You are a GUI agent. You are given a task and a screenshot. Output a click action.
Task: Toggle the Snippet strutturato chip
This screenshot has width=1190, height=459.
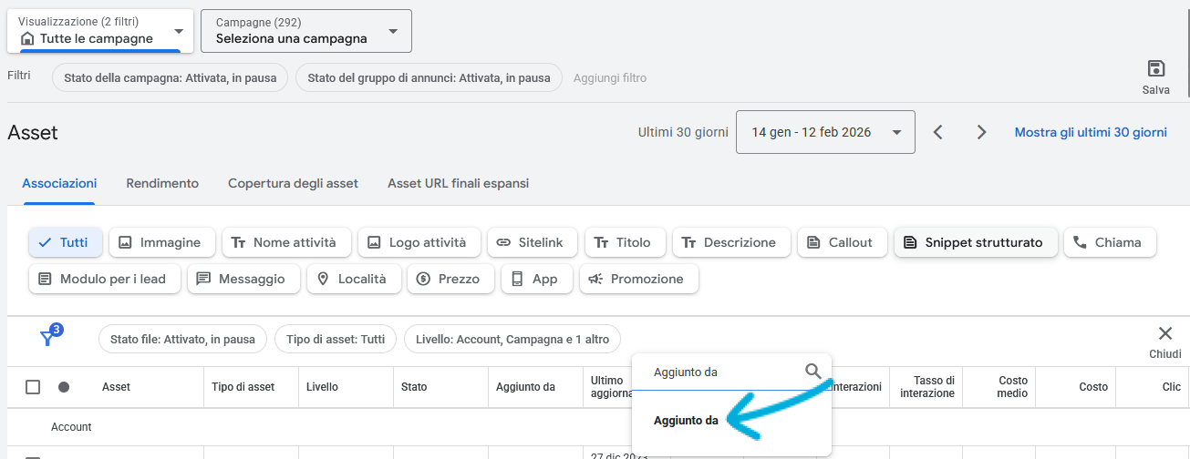[x=975, y=242]
